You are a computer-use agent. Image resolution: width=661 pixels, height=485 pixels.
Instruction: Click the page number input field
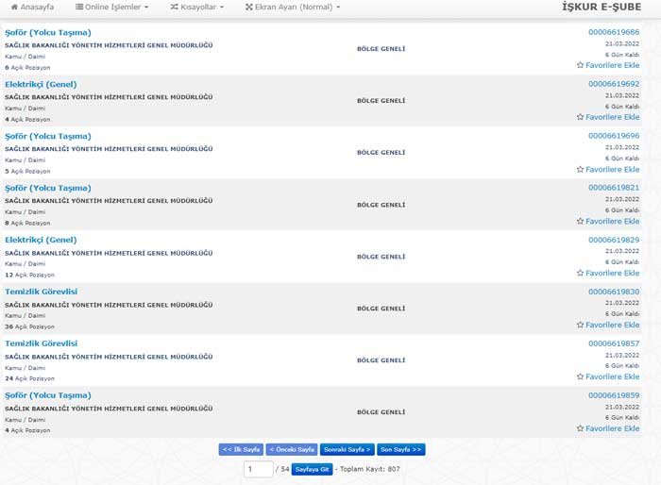258,469
